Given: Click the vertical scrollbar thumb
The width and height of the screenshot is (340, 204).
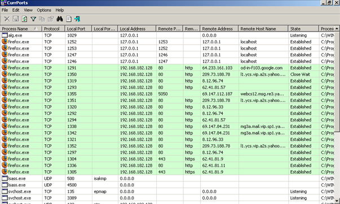Looking at the screenshot, I should click(337, 81).
